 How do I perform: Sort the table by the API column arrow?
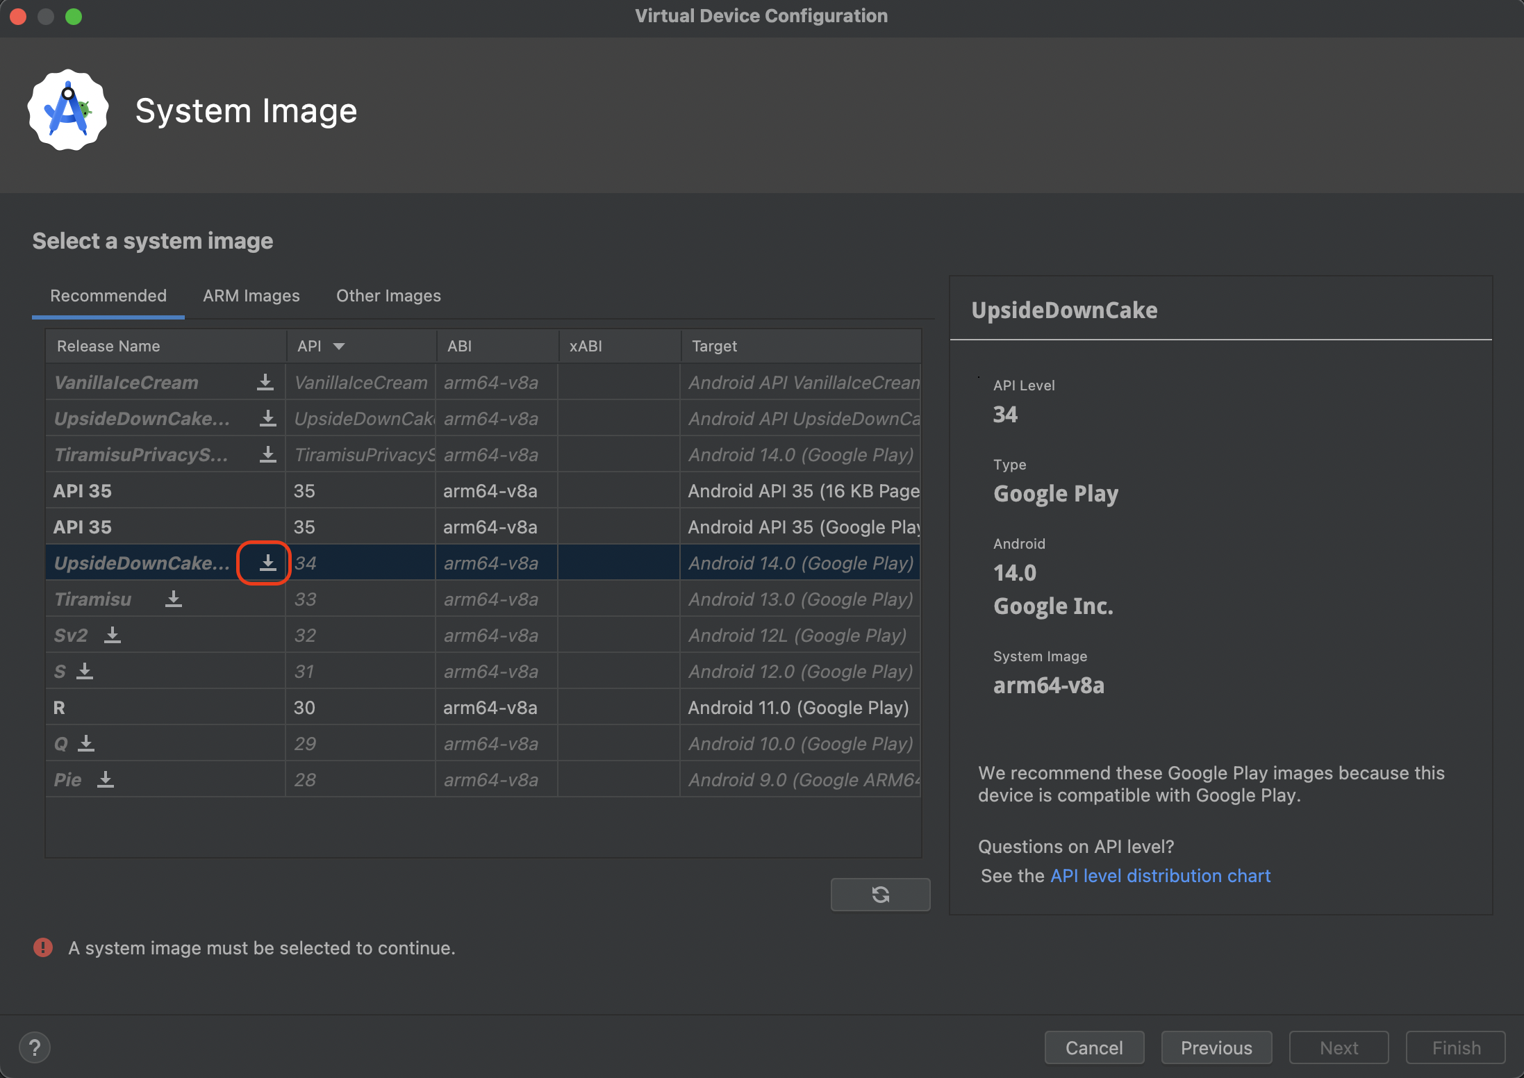339,346
